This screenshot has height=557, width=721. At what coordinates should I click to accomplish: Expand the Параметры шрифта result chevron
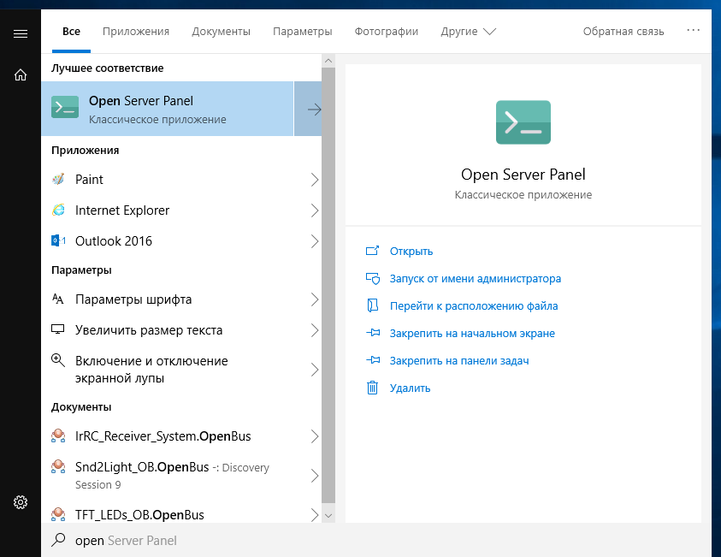pyautogui.click(x=315, y=299)
